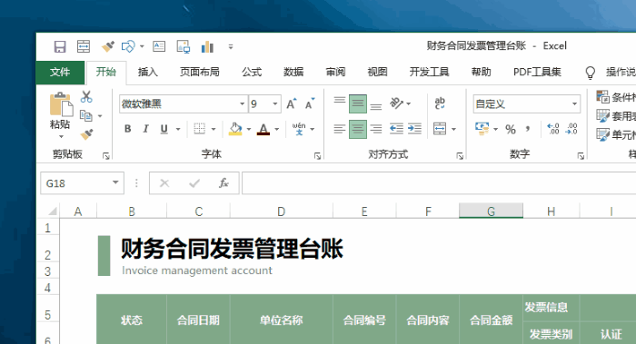
Task: Click the text Orientation icon
Action: pos(397,103)
